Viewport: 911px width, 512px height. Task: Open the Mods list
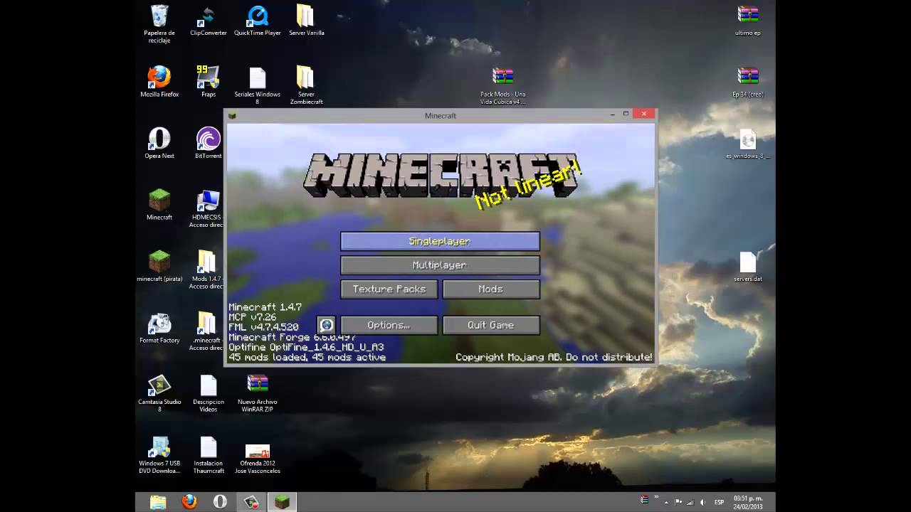491,289
